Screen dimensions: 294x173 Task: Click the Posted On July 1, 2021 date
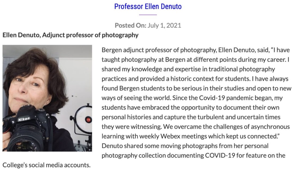click(x=148, y=25)
